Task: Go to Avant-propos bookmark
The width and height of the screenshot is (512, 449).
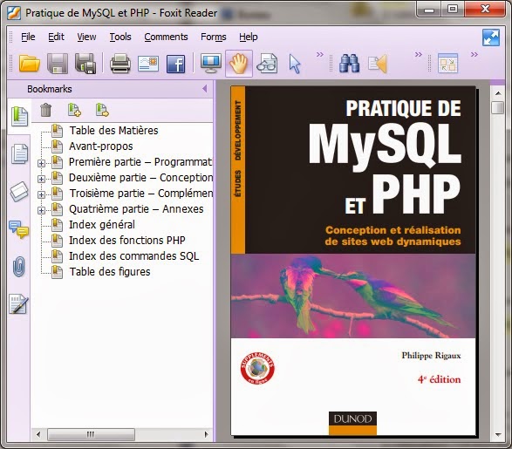Action: pos(101,146)
